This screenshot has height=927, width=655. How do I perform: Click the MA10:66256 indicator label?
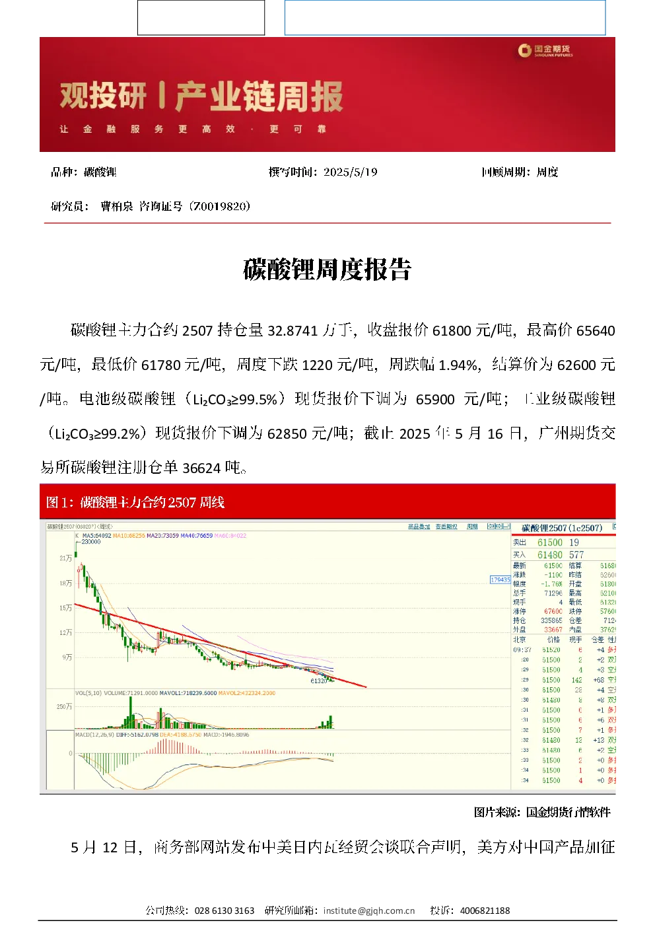[x=129, y=536]
